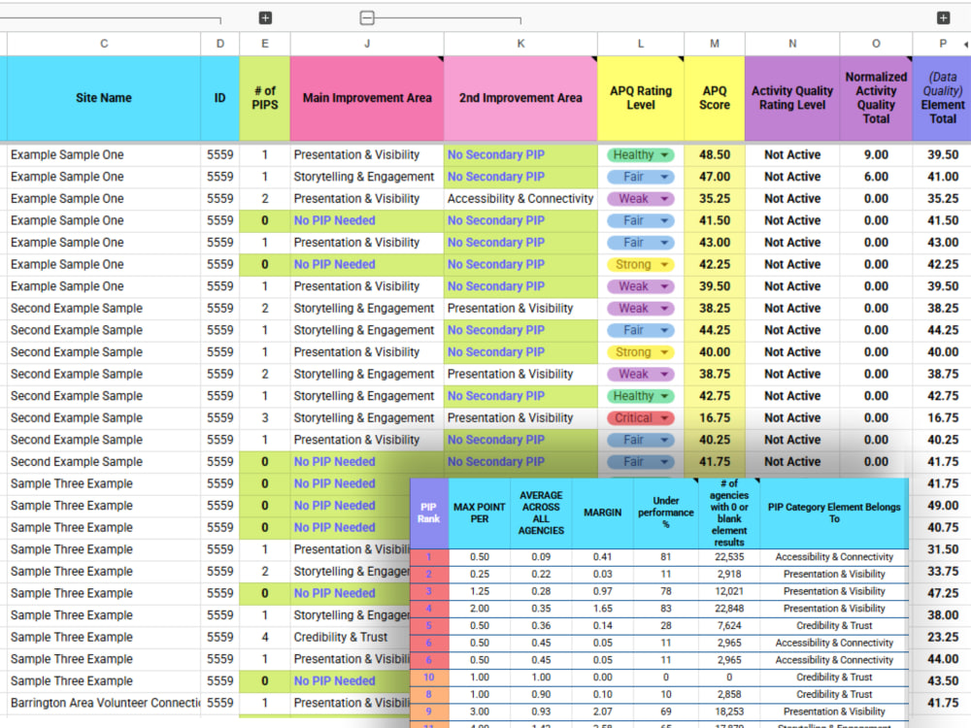This screenshot has width=971, height=728.
Task: Select column O header
Action: (876, 44)
